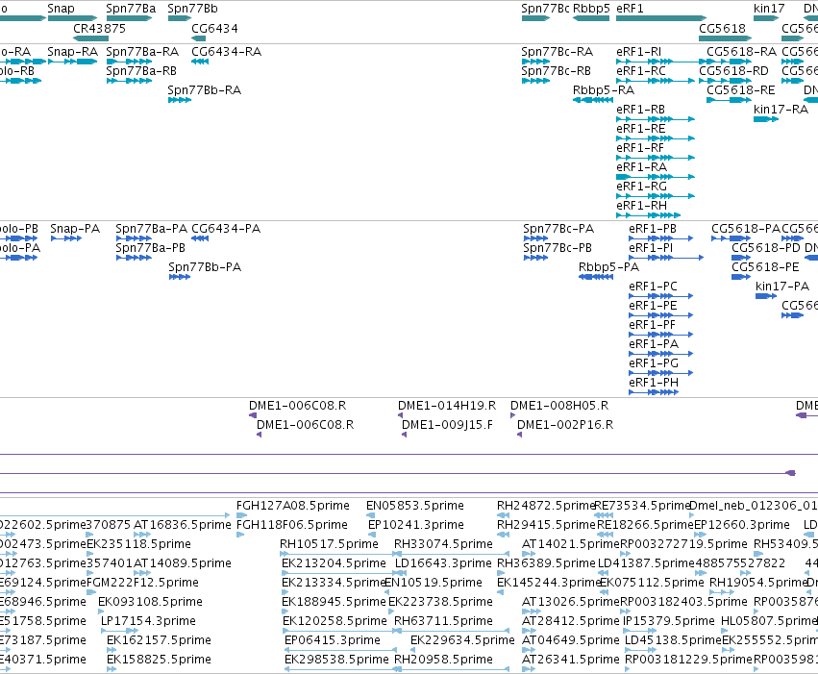818x674 pixels.
Task: Click transcript Rbbp5-RA
Action: pyautogui.click(x=593, y=100)
